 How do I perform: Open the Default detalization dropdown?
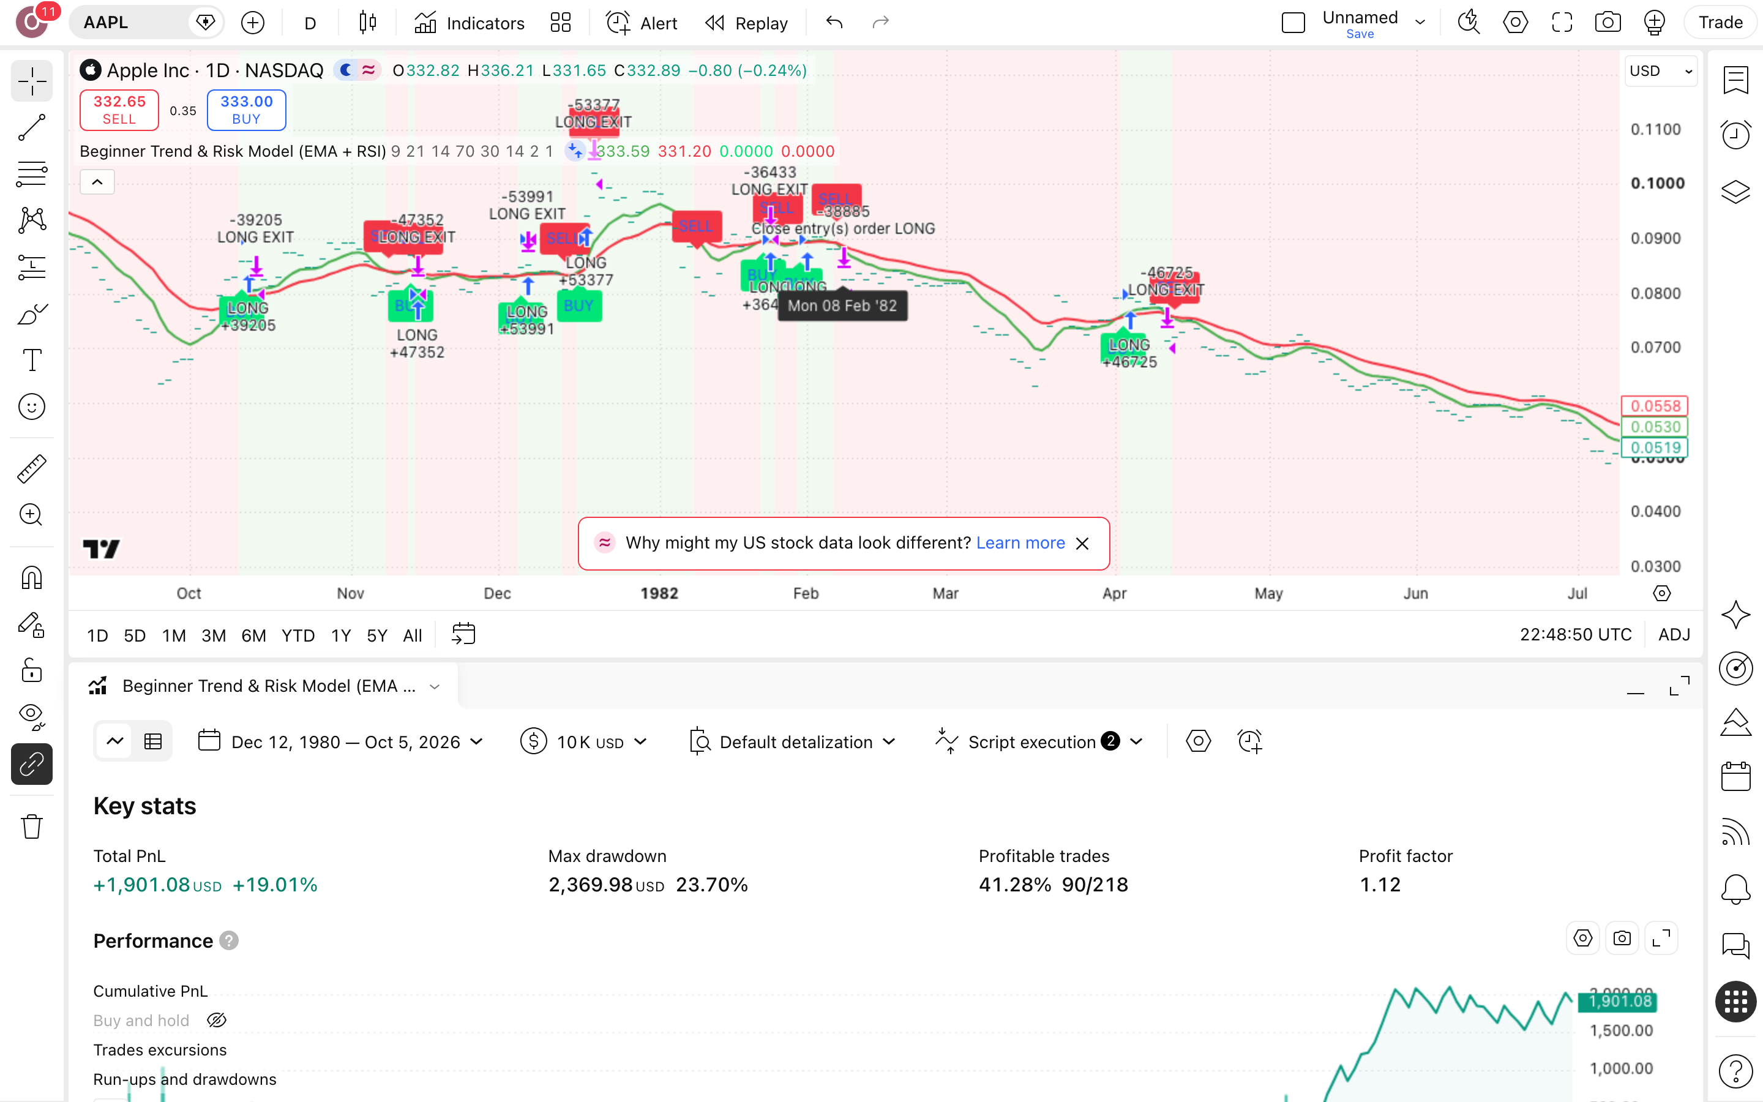[792, 742]
